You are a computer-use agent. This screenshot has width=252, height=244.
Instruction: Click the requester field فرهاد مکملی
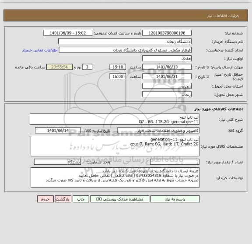(125, 50)
